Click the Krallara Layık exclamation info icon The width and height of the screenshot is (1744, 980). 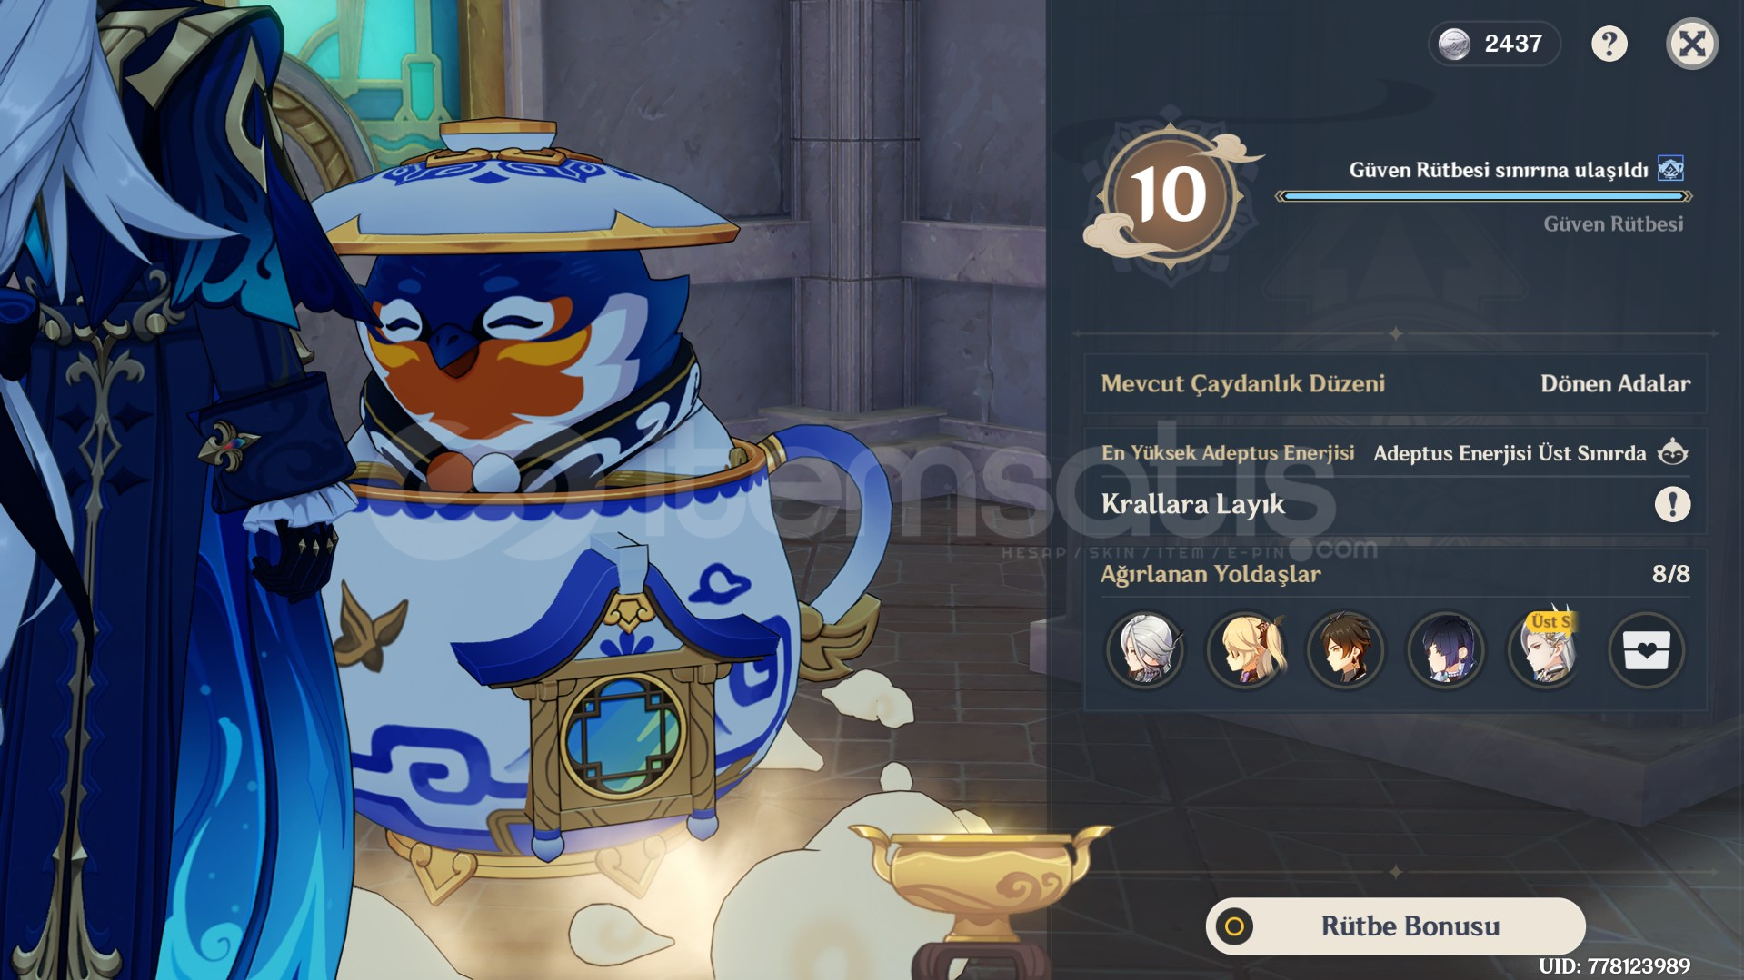pos(1672,504)
